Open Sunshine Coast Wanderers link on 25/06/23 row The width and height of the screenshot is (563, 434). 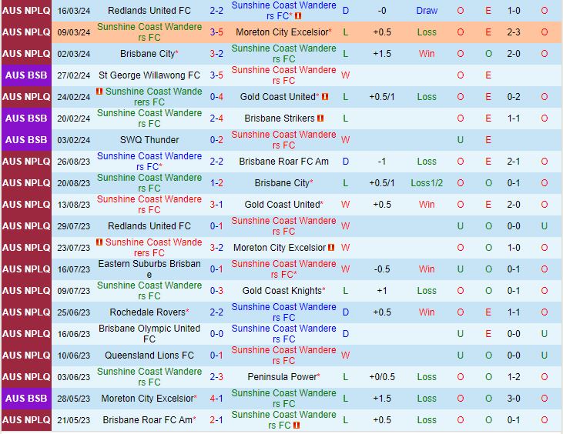click(x=283, y=312)
